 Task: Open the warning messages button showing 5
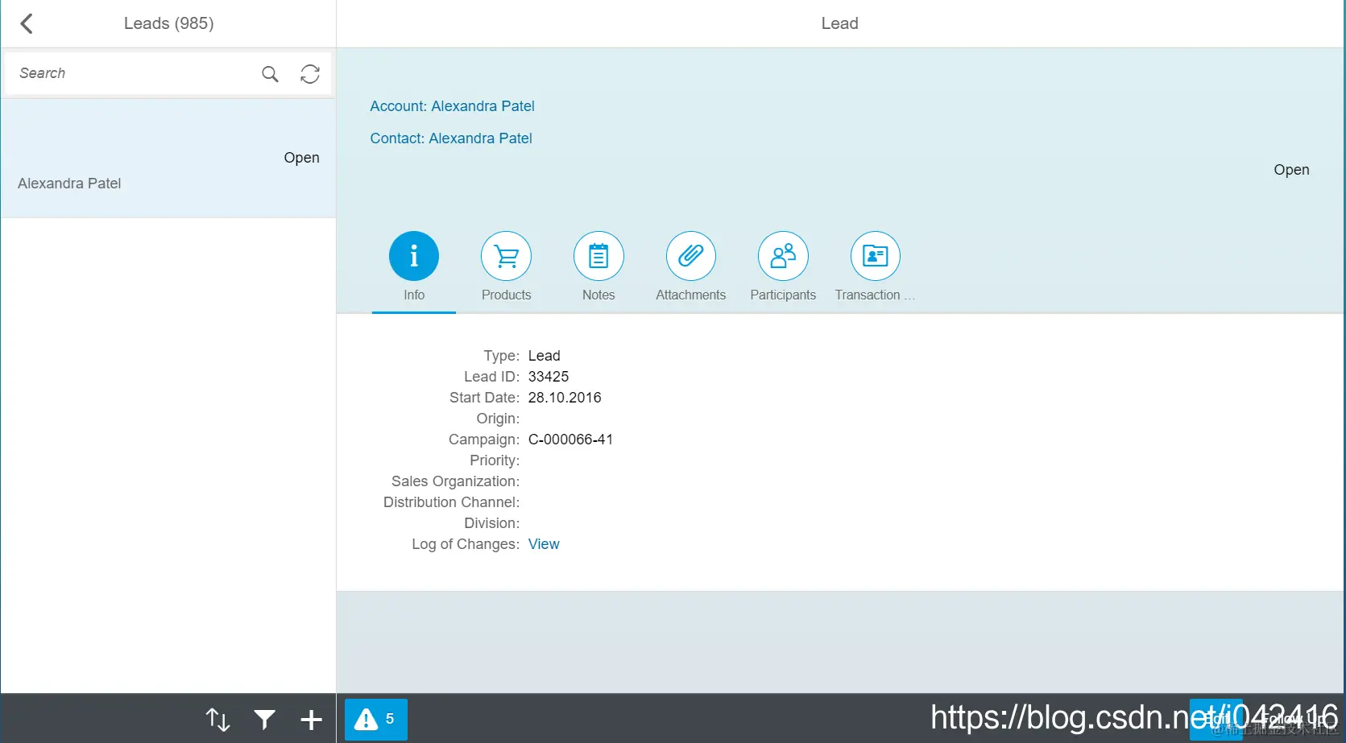[x=376, y=719]
